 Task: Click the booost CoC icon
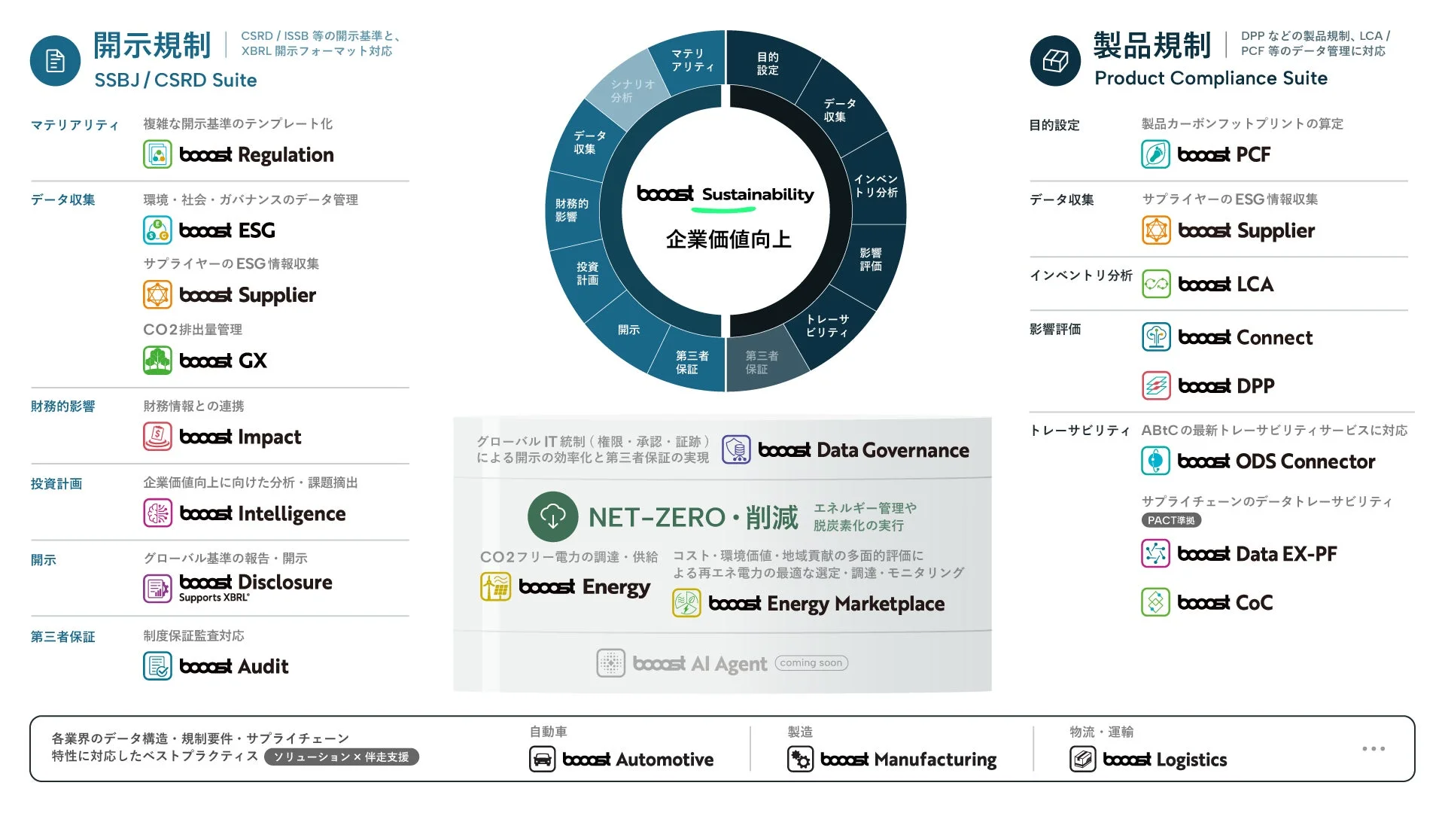(x=1155, y=602)
